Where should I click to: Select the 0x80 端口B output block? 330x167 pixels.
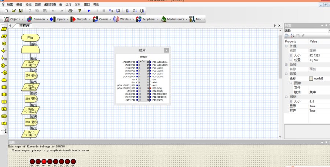click(30, 64)
